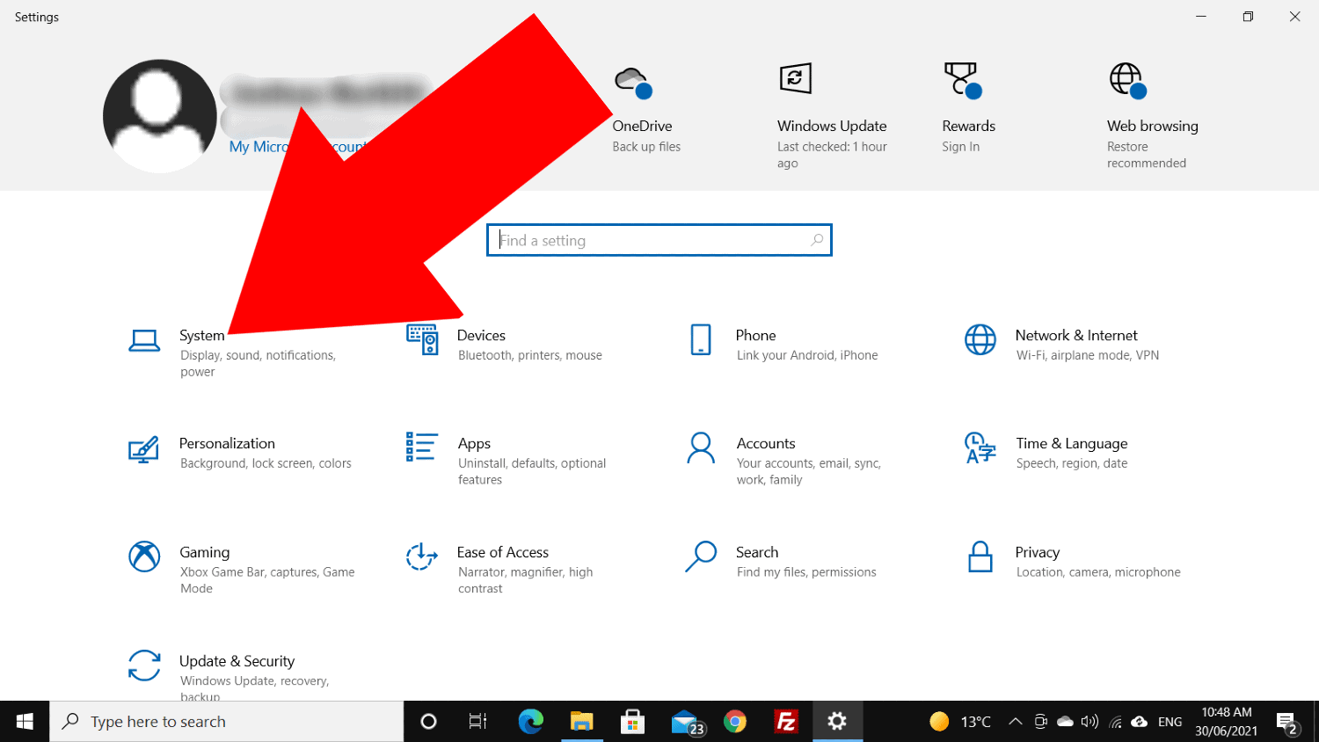Click the Web browsing globe icon
Screen dimensions: 1319x742
pyautogui.click(x=1128, y=80)
